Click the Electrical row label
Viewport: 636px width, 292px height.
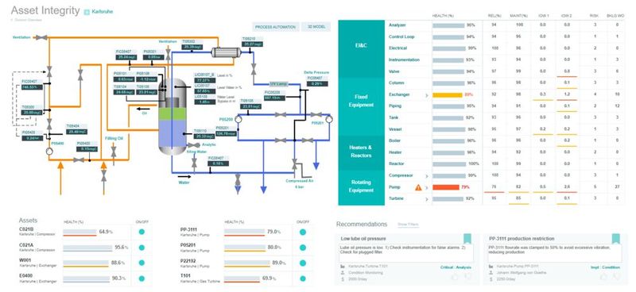click(x=398, y=48)
